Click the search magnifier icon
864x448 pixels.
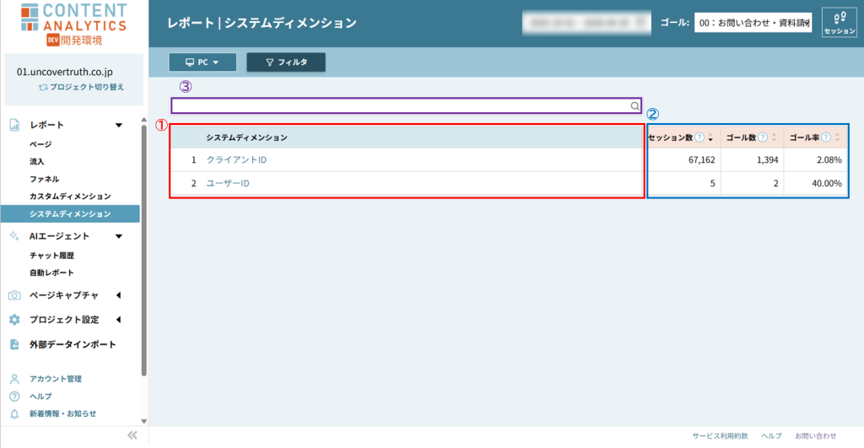(634, 106)
